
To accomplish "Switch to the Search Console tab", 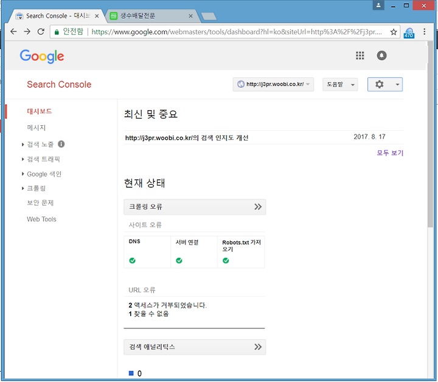I will point(57,16).
